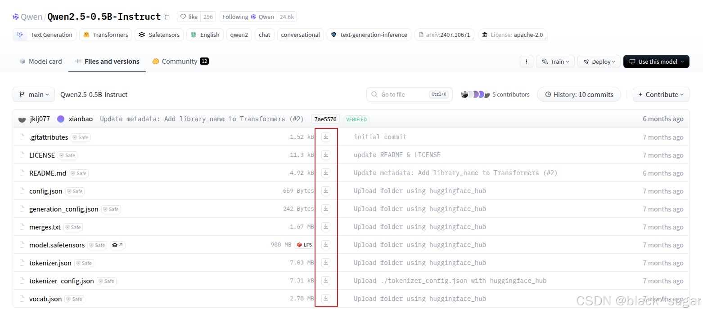Like the model with the heart button
The image size is (703, 313).
[189, 17]
